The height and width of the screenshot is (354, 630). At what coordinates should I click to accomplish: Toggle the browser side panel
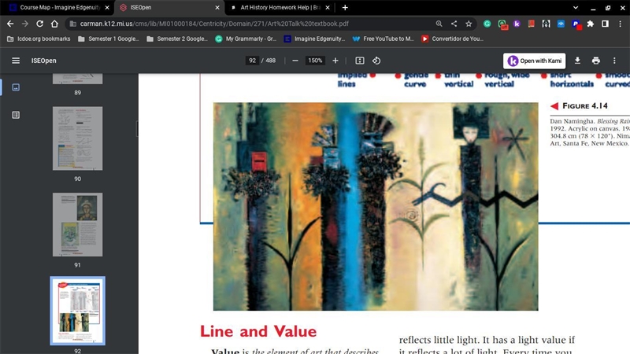coord(605,24)
